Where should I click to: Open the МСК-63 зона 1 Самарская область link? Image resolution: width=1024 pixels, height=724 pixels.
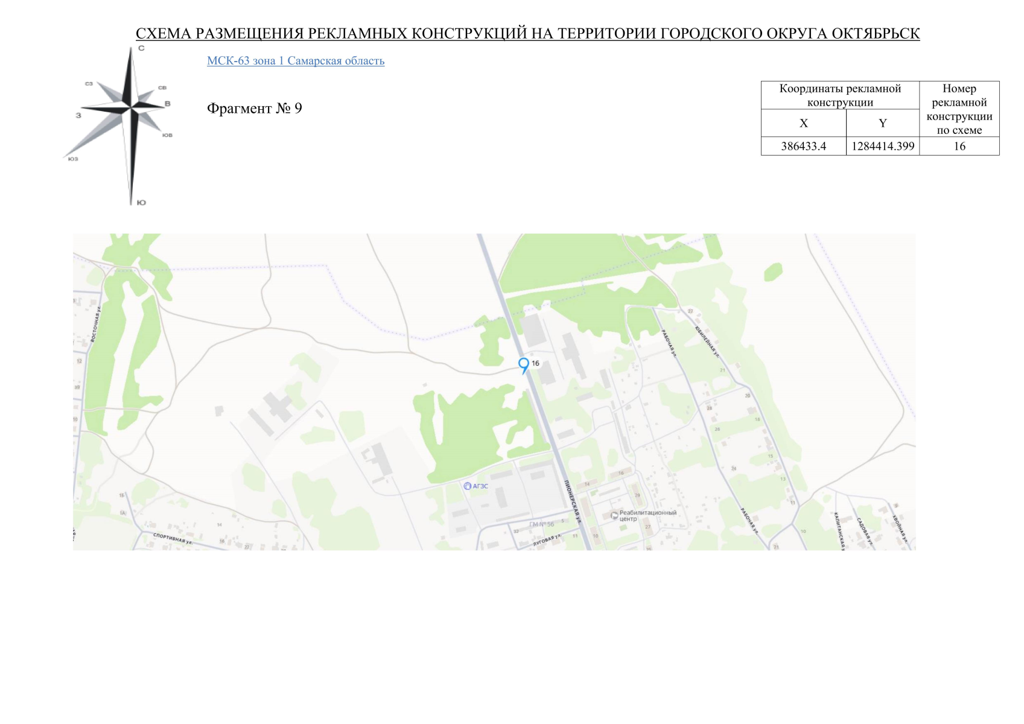coord(296,61)
